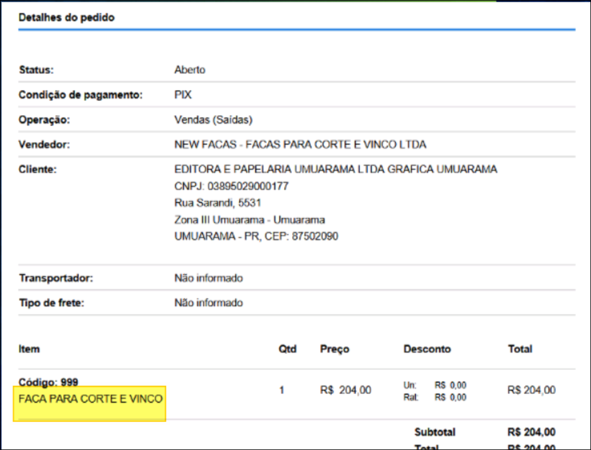Click the "Item" column header
591x450 pixels.
click(29, 349)
